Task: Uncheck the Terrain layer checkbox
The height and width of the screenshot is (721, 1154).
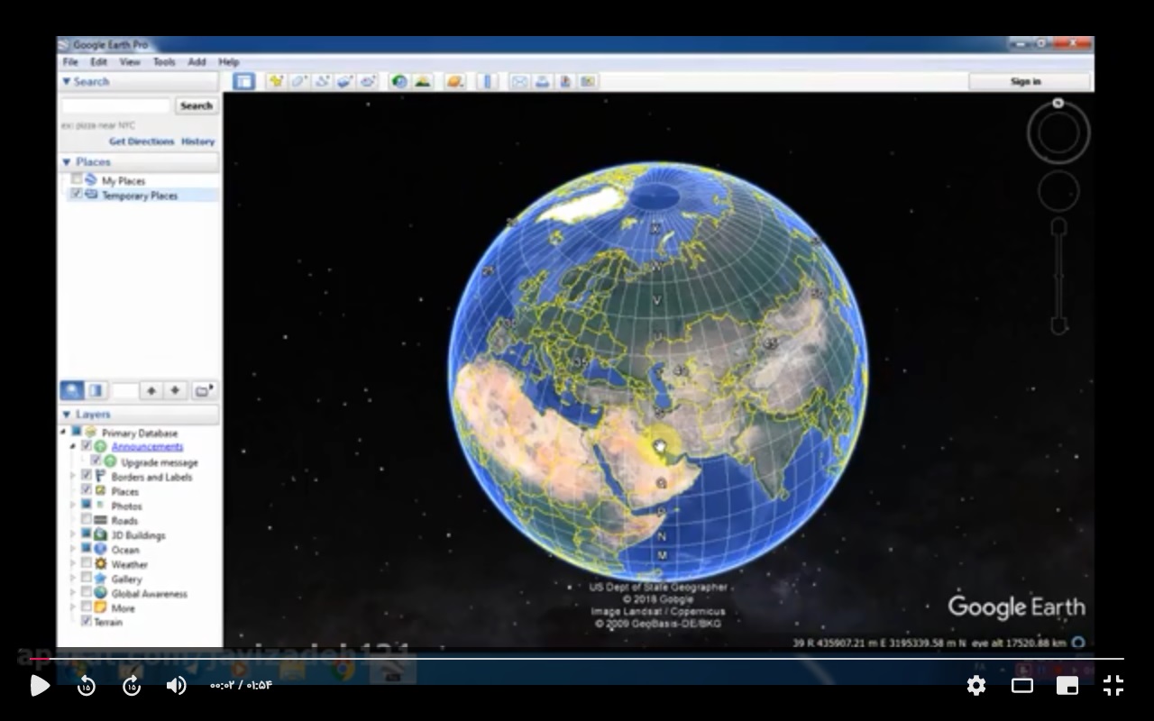Action: [87, 622]
